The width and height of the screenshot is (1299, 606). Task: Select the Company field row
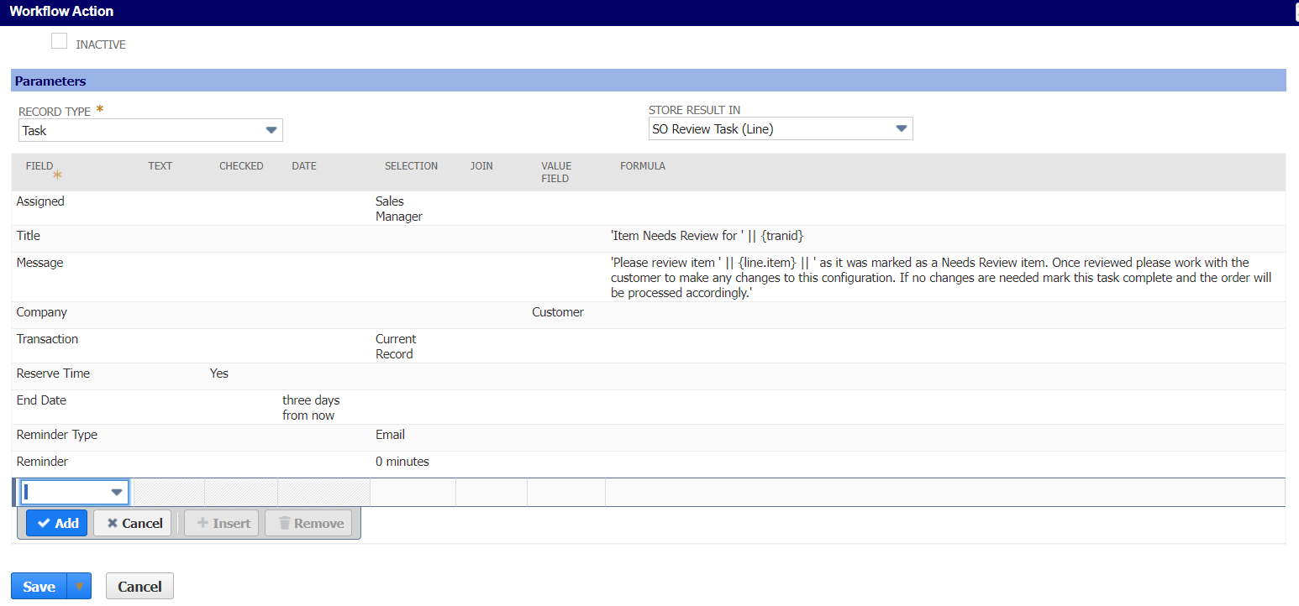pos(649,315)
